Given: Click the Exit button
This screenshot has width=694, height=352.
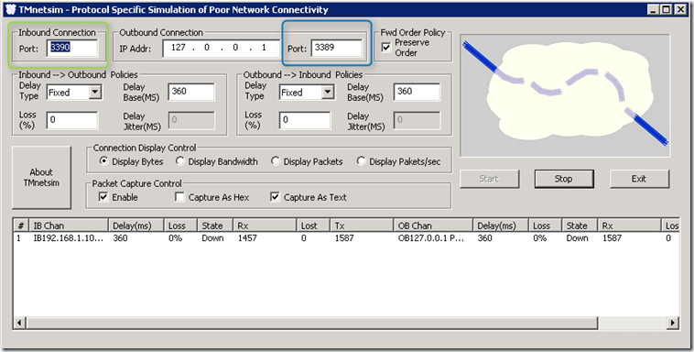Looking at the screenshot, I should tap(639, 179).
